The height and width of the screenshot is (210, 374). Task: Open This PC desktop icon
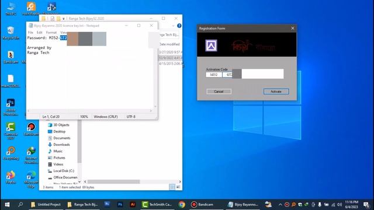[x=11, y=9]
